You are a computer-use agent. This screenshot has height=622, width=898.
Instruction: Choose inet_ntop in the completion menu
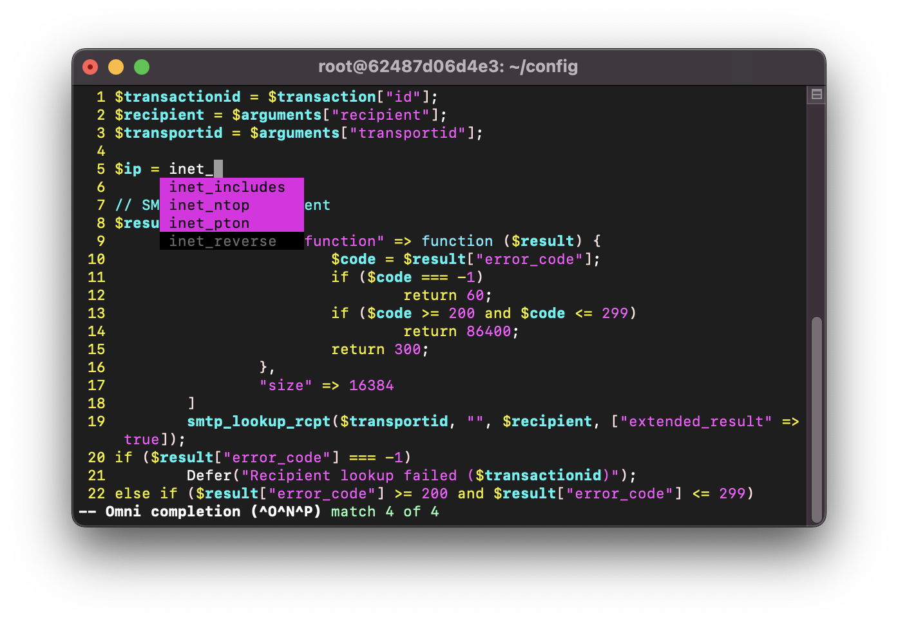[x=232, y=205]
